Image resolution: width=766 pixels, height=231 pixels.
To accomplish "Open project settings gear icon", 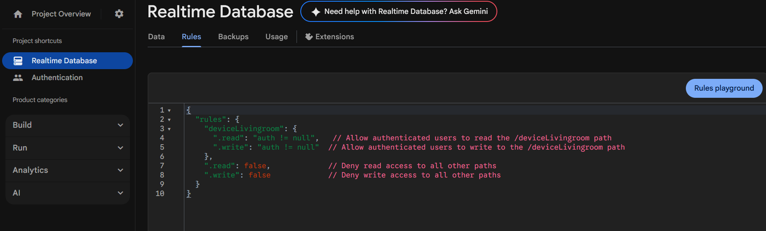I will tap(119, 14).
